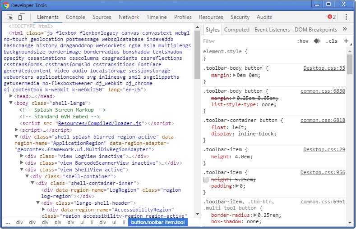Viewport: 356px width, 229px height.
Task: Toggle the .cls class editor
Action: point(332,41)
